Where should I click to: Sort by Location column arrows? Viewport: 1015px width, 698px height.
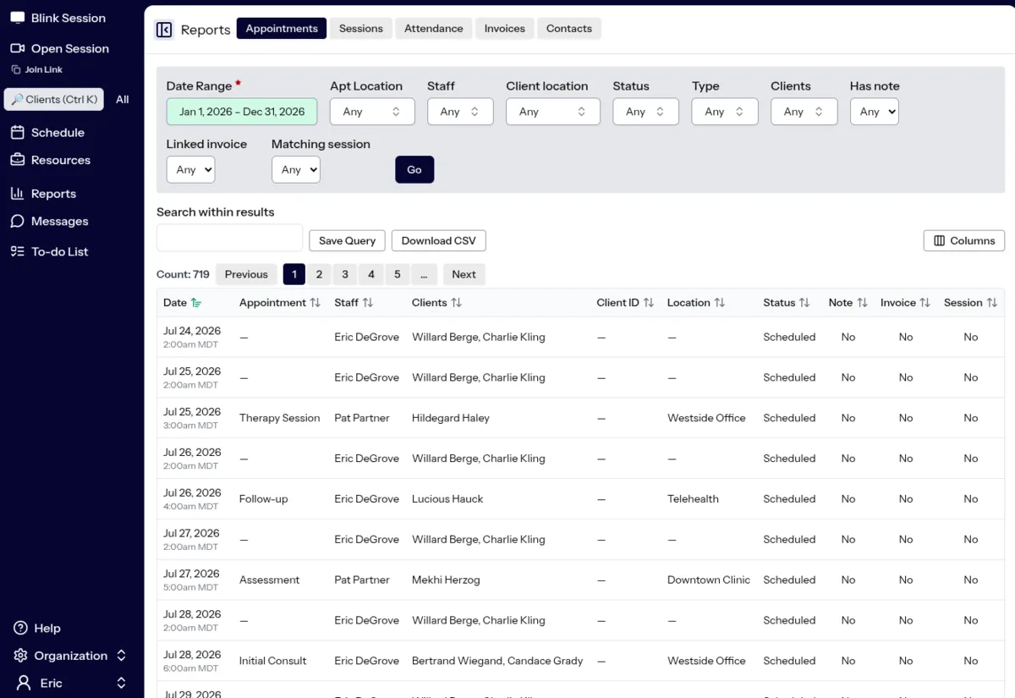[720, 303]
